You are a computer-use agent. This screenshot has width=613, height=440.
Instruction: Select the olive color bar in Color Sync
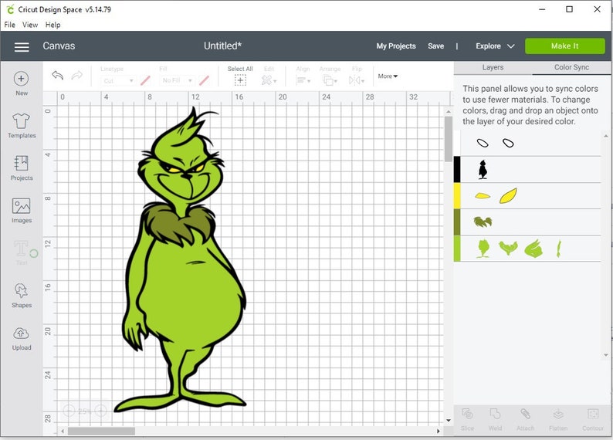456,222
